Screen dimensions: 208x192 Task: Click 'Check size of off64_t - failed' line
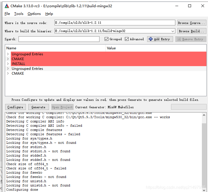[x=36, y=168]
